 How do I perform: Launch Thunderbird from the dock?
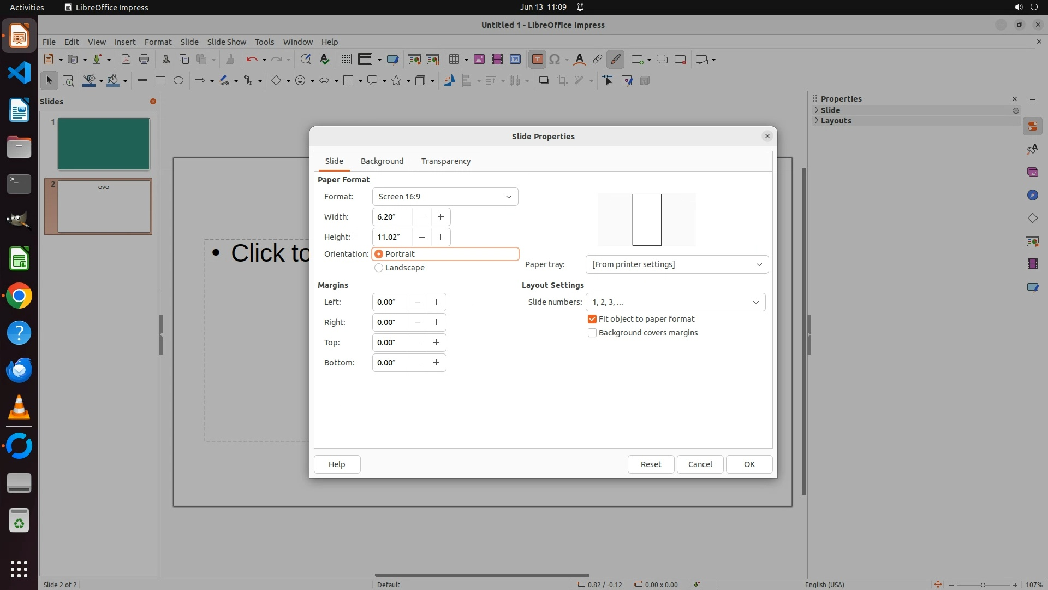point(19,370)
